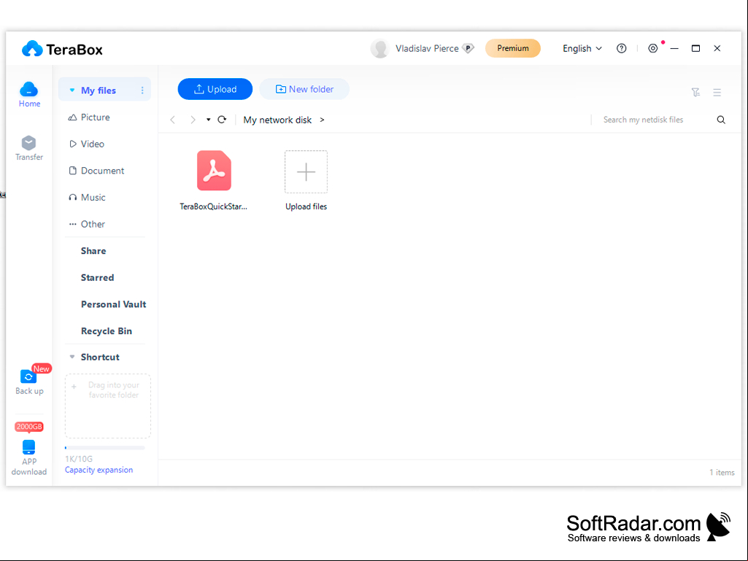This screenshot has height=561, width=748.
Task: Open Personal Vault
Action: coord(113,304)
